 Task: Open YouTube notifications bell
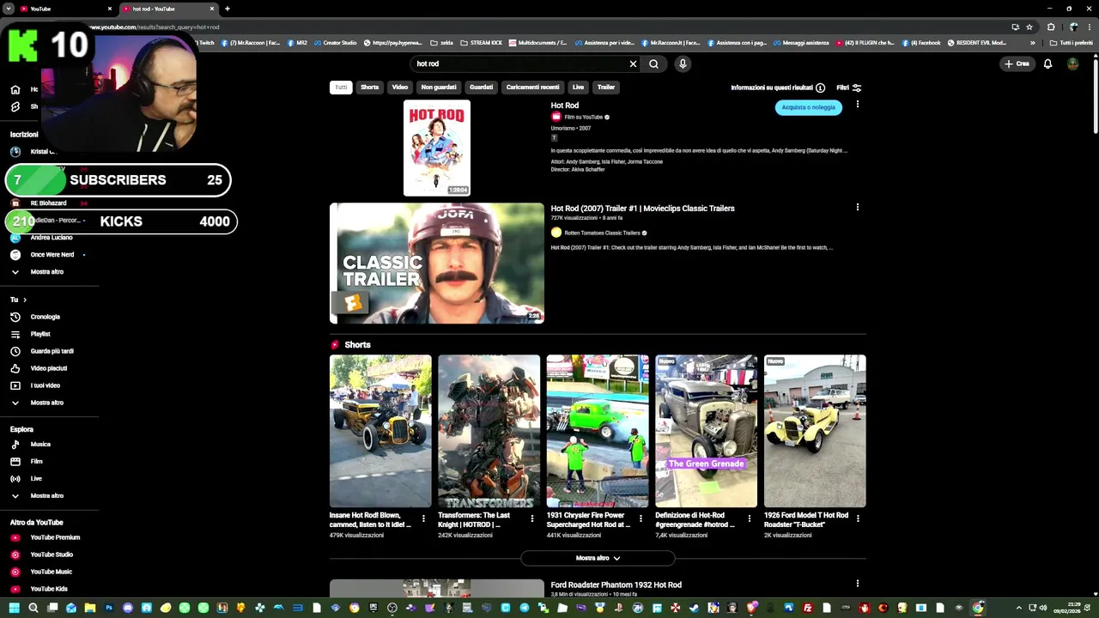click(x=1047, y=64)
